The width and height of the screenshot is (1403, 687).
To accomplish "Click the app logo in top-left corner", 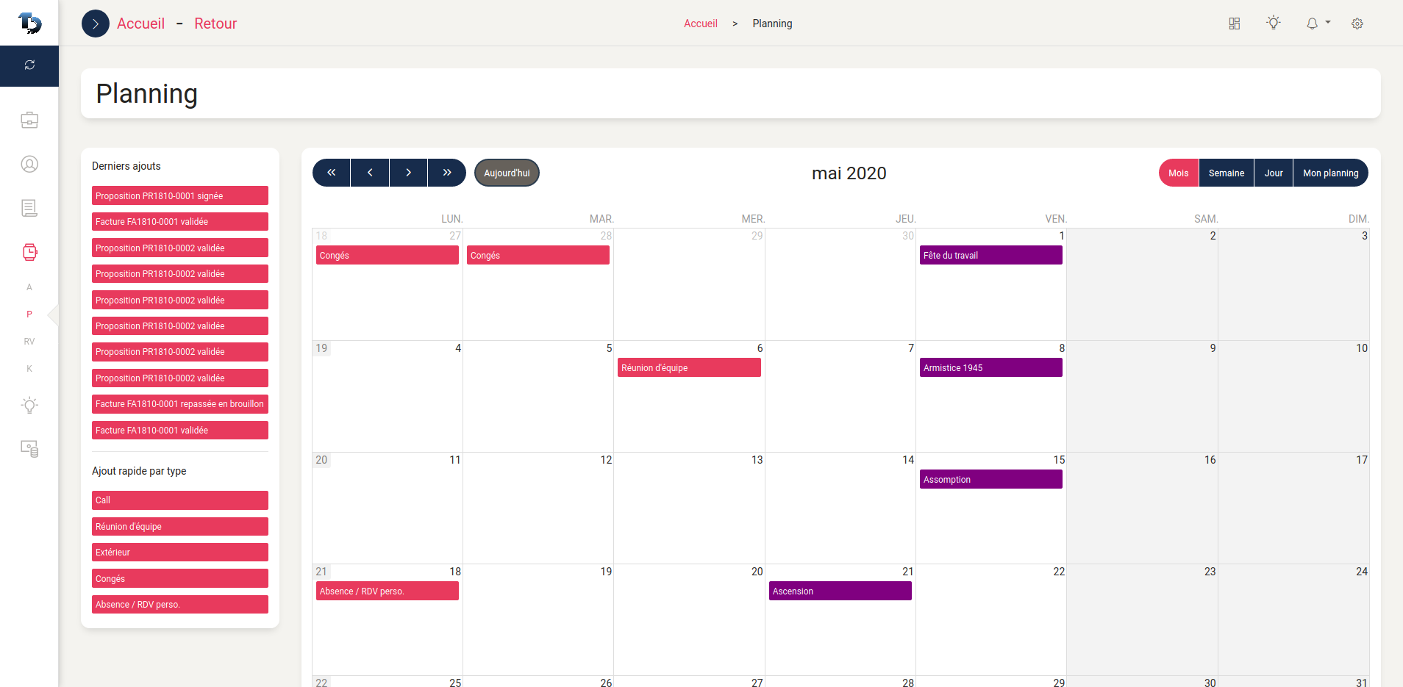I will tap(29, 23).
